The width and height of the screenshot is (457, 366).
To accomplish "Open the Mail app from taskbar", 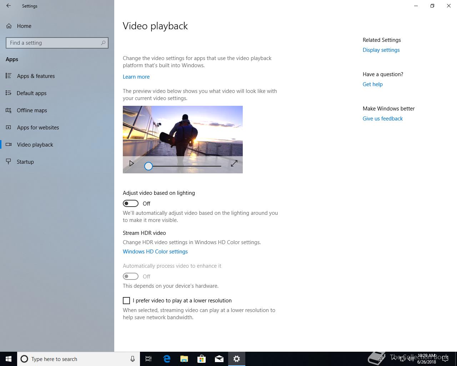I will 219,359.
